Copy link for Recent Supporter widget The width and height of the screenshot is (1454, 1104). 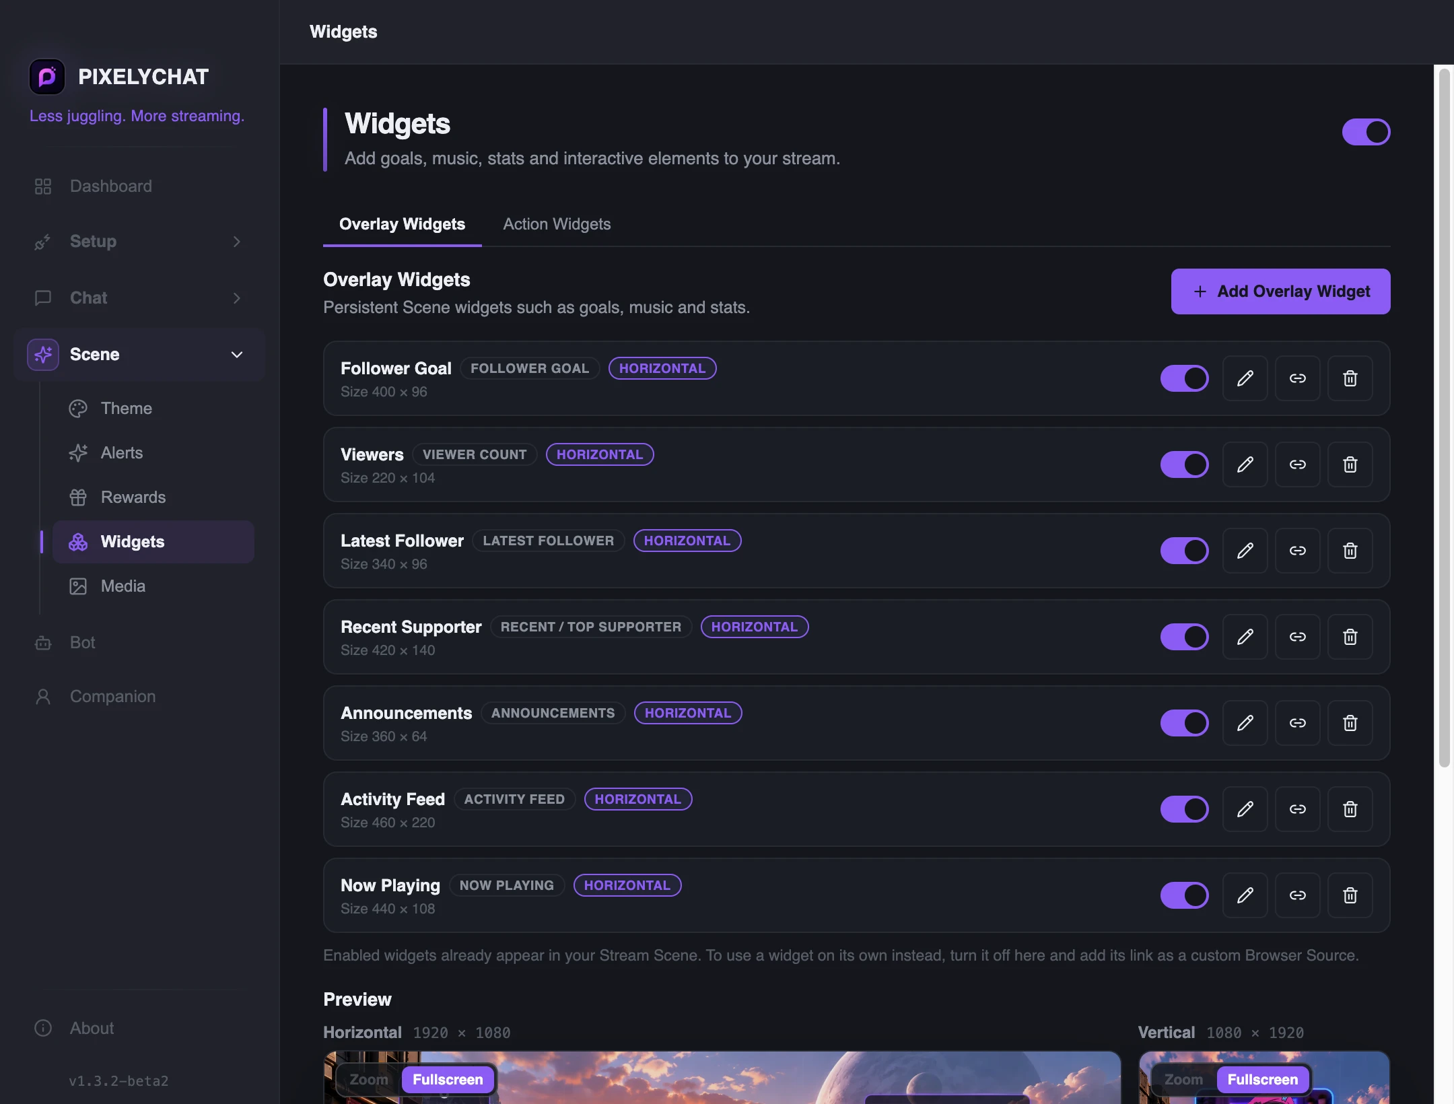tap(1297, 637)
